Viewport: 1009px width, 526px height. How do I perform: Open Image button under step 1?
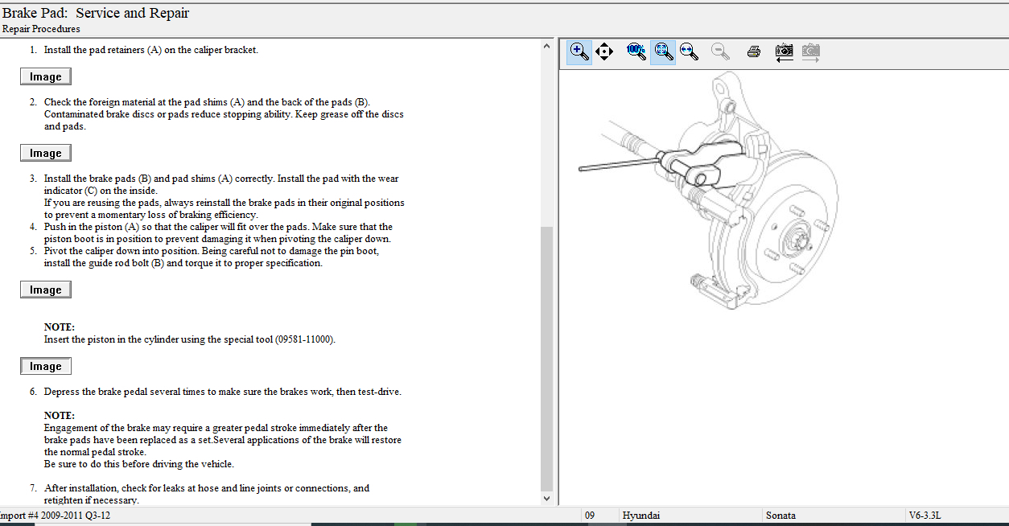(46, 76)
